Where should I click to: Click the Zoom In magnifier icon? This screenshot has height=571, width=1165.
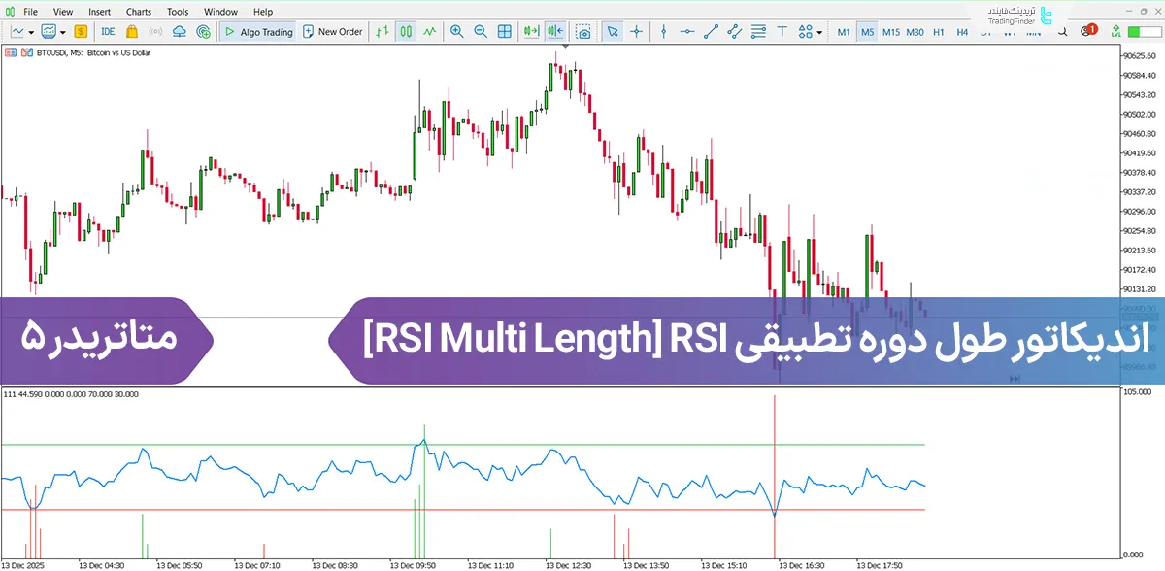coord(456,31)
